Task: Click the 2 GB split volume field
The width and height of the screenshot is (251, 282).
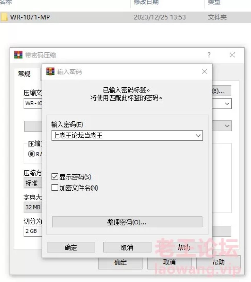Action: (x=33, y=231)
